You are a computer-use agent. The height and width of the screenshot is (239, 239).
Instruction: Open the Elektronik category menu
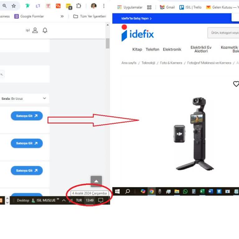pyautogui.click(x=172, y=49)
